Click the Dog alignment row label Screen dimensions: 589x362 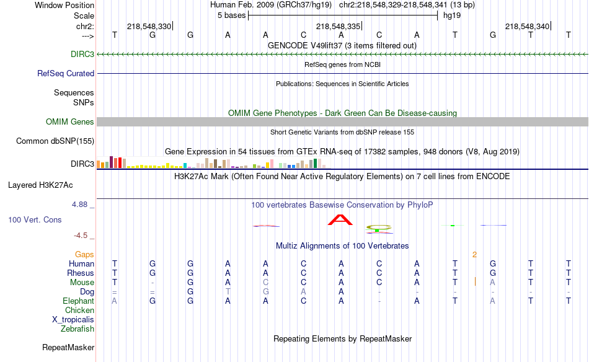[87, 292]
